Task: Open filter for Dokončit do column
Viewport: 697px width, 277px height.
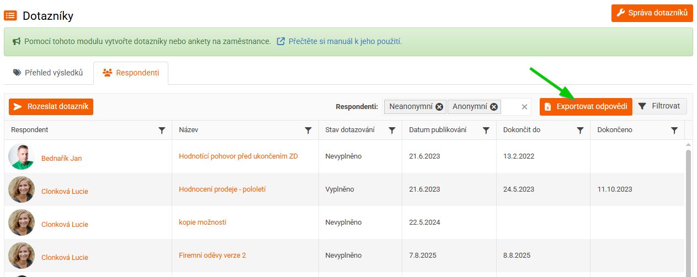Action: tap(581, 131)
